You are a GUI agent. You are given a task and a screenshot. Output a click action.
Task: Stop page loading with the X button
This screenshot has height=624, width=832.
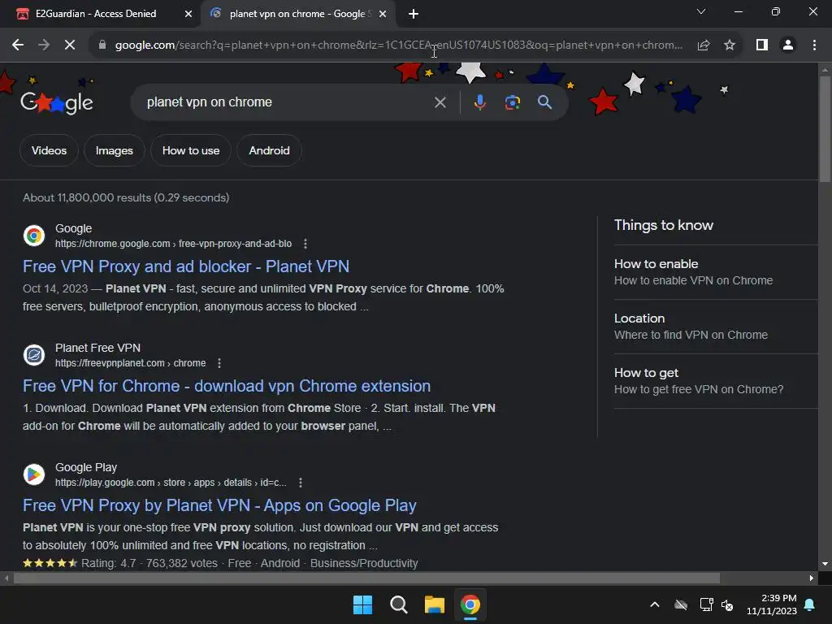point(70,45)
